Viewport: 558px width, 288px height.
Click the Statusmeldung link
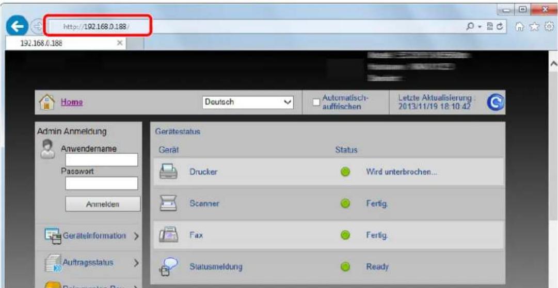tap(216, 267)
